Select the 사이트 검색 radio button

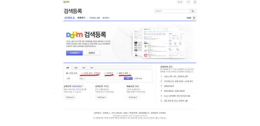coord(67,73)
